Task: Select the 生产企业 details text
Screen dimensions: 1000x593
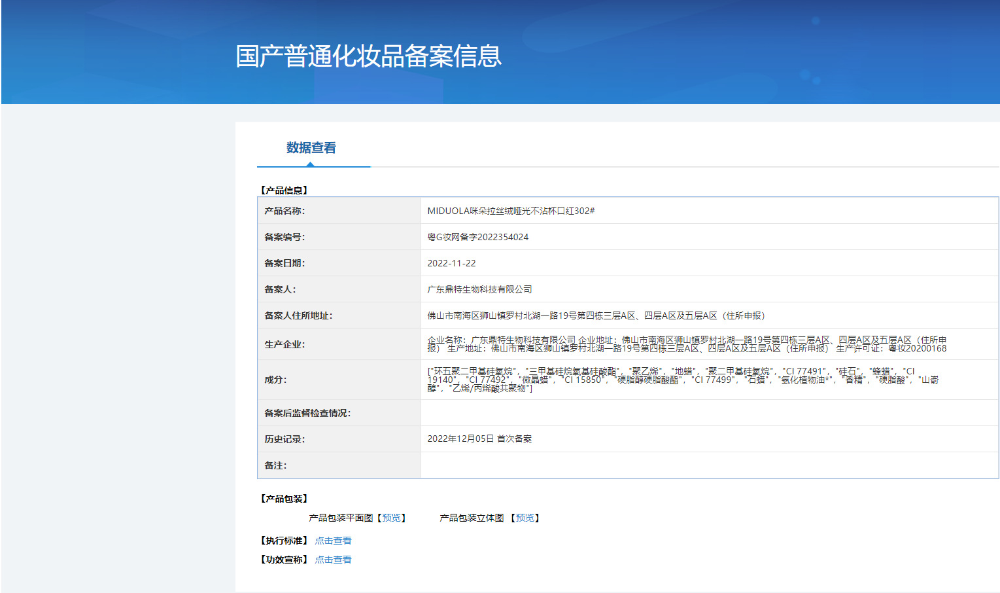Action: 687,344
